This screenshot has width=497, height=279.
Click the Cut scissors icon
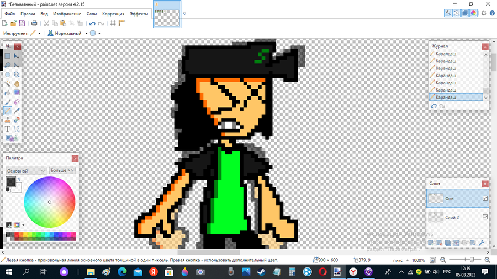(x=46, y=23)
